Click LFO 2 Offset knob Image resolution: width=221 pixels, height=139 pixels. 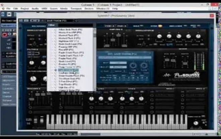[141, 99]
